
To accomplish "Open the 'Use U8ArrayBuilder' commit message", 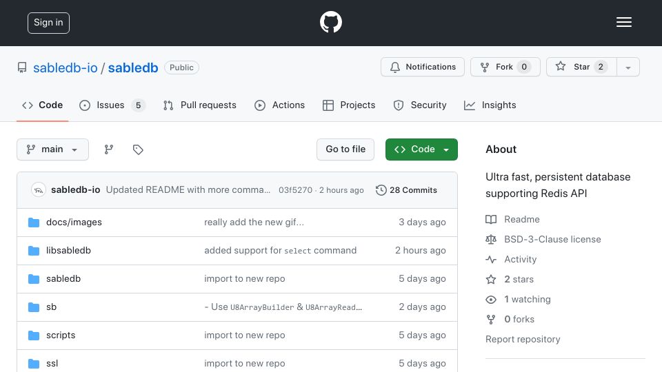I will 283,307.
